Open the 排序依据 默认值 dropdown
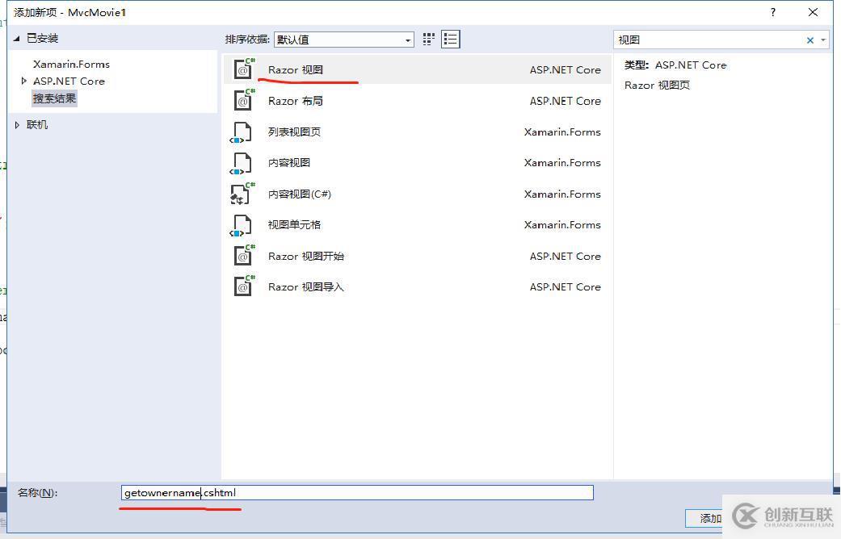Image resolution: width=841 pixels, height=539 pixels. (x=408, y=39)
